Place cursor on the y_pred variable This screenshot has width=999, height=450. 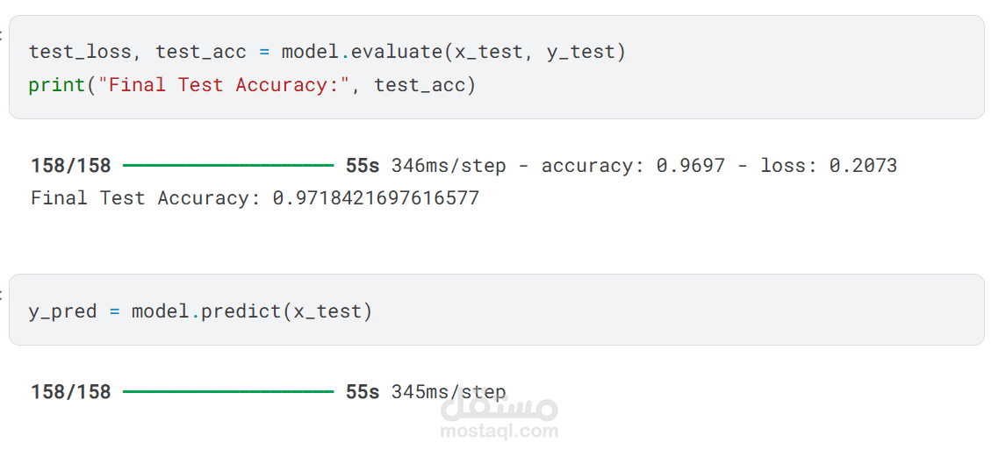62,311
